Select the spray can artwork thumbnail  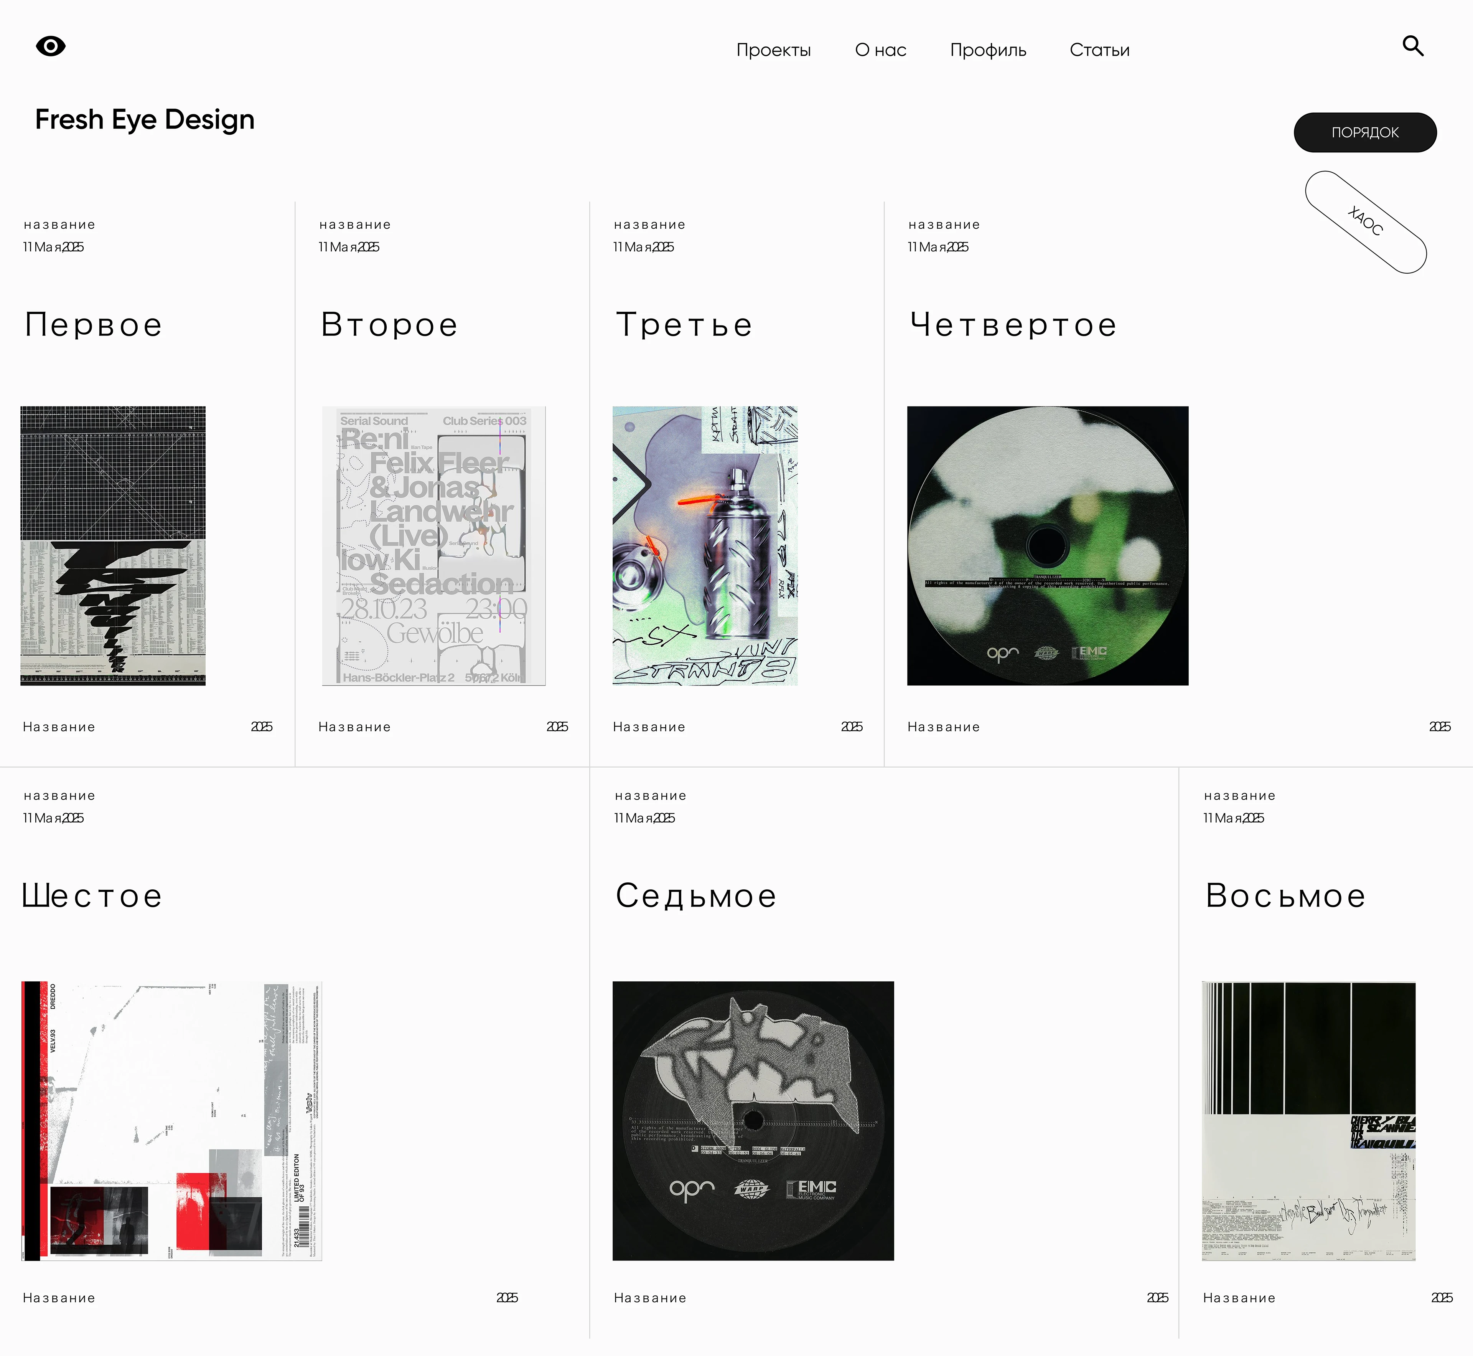tap(705, 546)
